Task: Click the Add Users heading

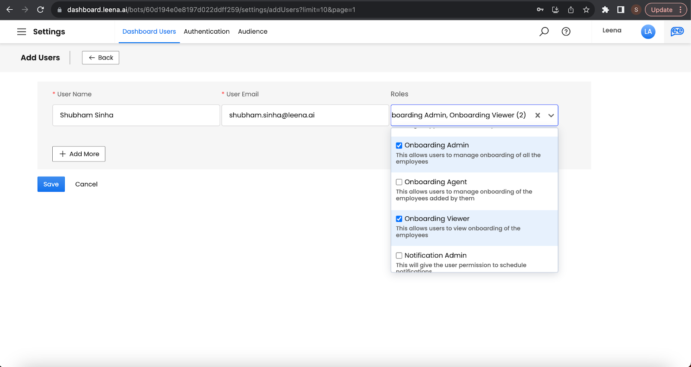Action: click(x=40, y=57)
